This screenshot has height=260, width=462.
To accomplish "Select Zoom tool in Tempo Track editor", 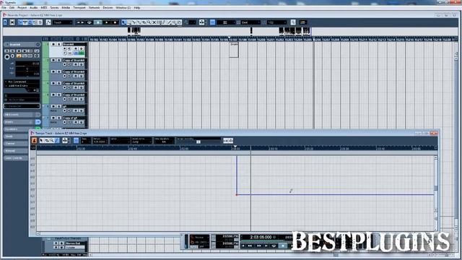I will [52, 141].
